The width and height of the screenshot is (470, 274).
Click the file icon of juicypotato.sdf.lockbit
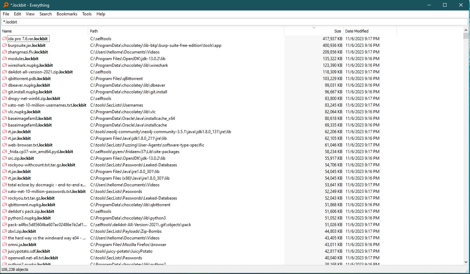[x=5, y=251]
